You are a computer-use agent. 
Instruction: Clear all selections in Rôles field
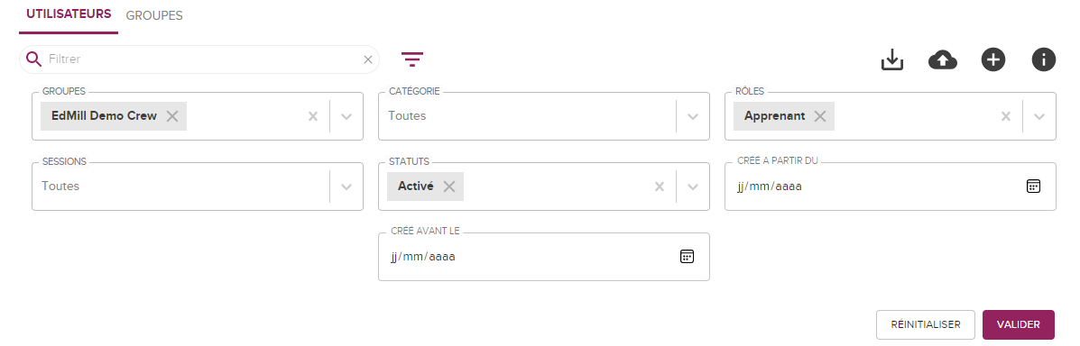click(x=1006, y=116)
